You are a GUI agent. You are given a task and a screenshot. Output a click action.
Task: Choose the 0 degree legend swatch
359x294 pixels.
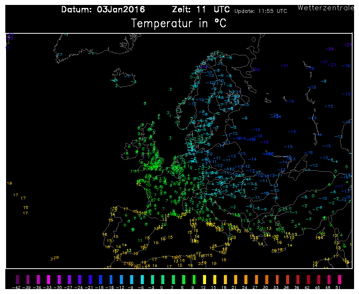pyautogui.click(x=163, y=279)
